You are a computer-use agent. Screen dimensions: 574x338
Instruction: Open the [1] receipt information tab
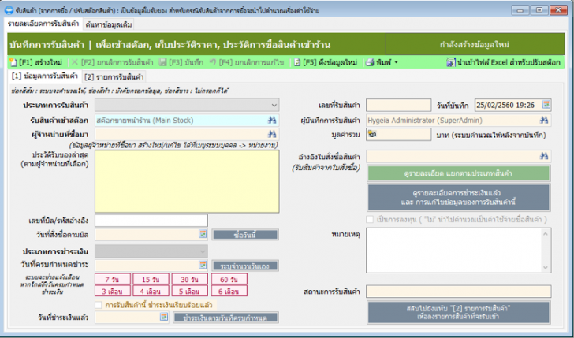[45, 76]
